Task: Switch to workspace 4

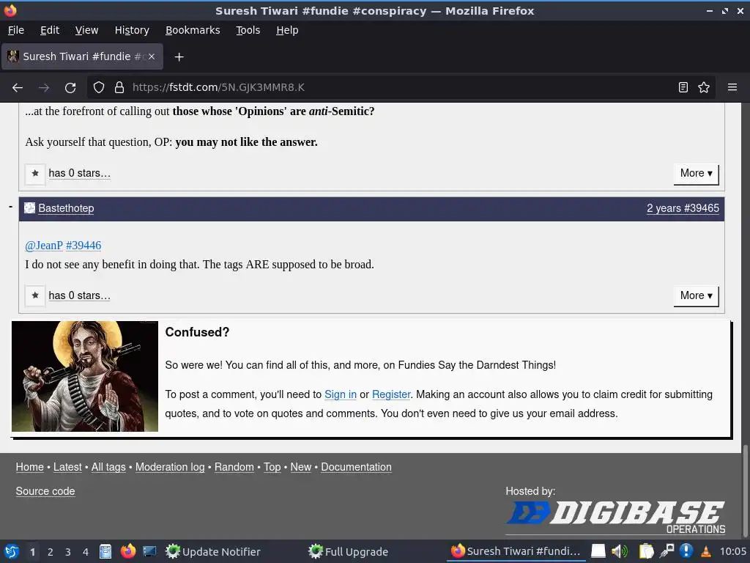Action: [x=86, y=552]
